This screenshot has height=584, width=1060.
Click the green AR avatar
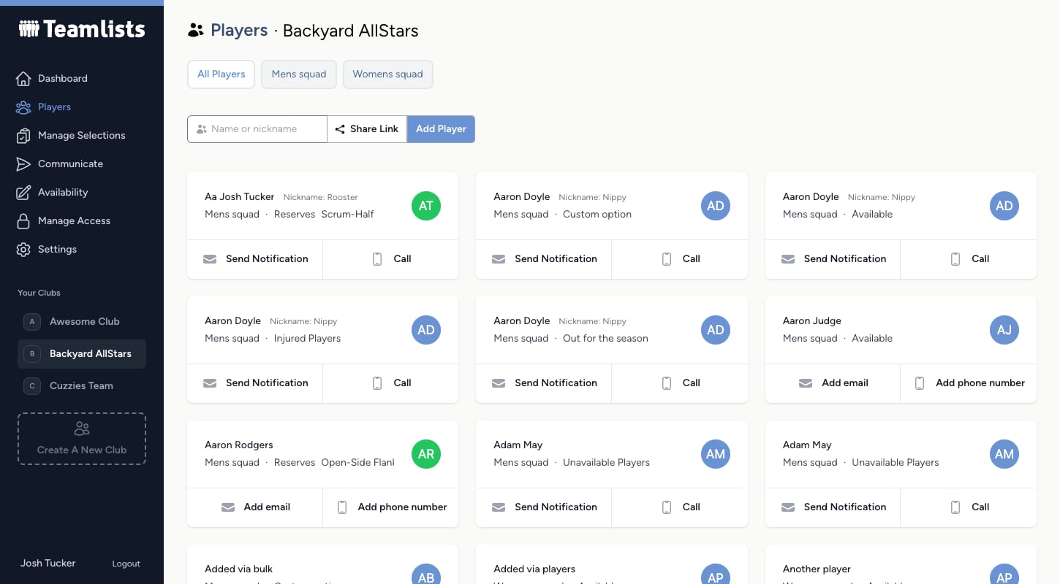[426, 454]
